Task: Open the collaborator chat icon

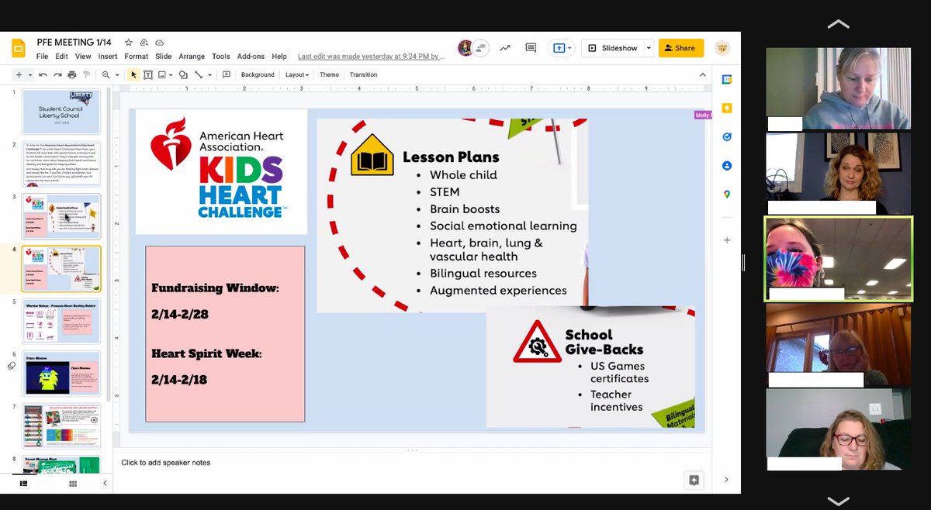Action: point(481,48)
